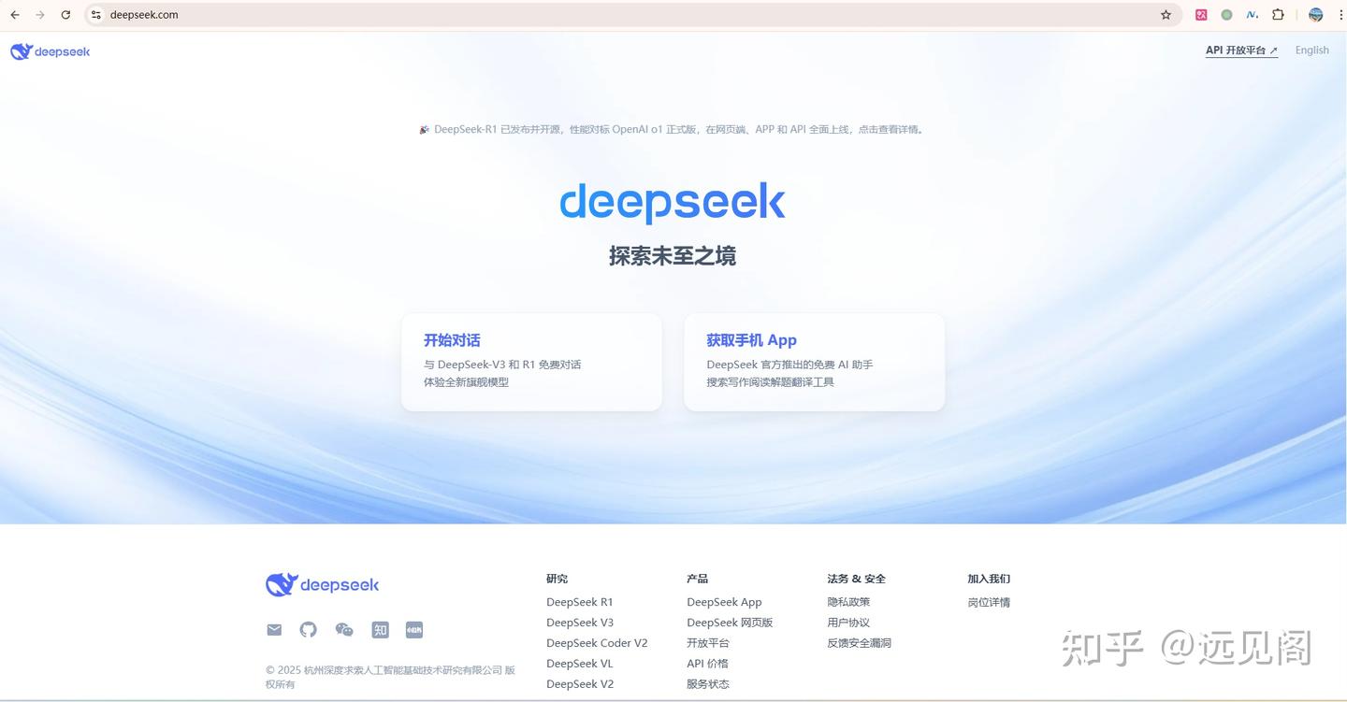Reload the page with the refresh icon

click(65, 14)
